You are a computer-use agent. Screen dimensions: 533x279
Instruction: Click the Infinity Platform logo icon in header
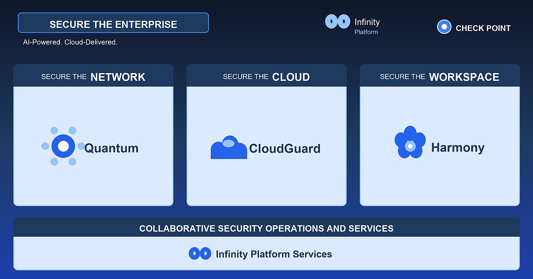pyautogui.click(x=338, y=21)
